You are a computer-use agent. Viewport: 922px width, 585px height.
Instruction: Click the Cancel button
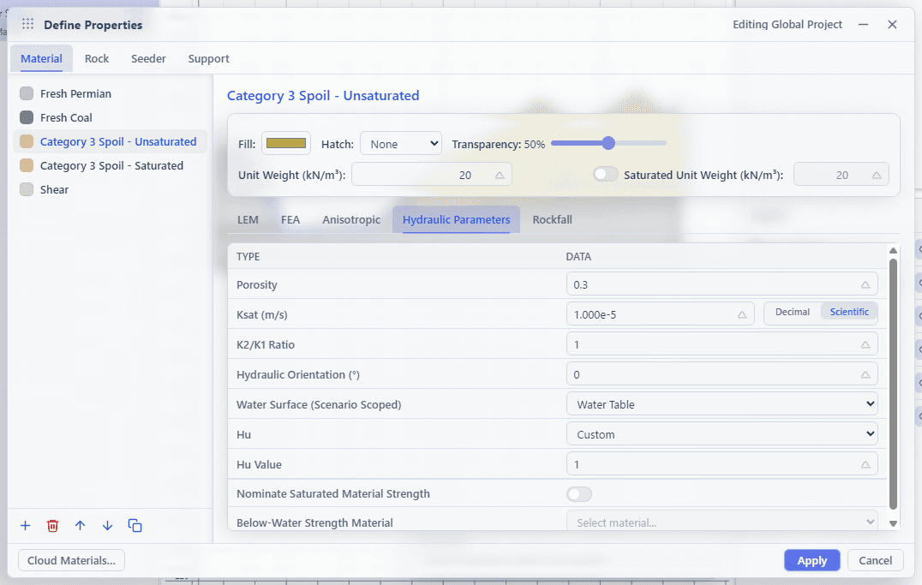pos(875,560)
